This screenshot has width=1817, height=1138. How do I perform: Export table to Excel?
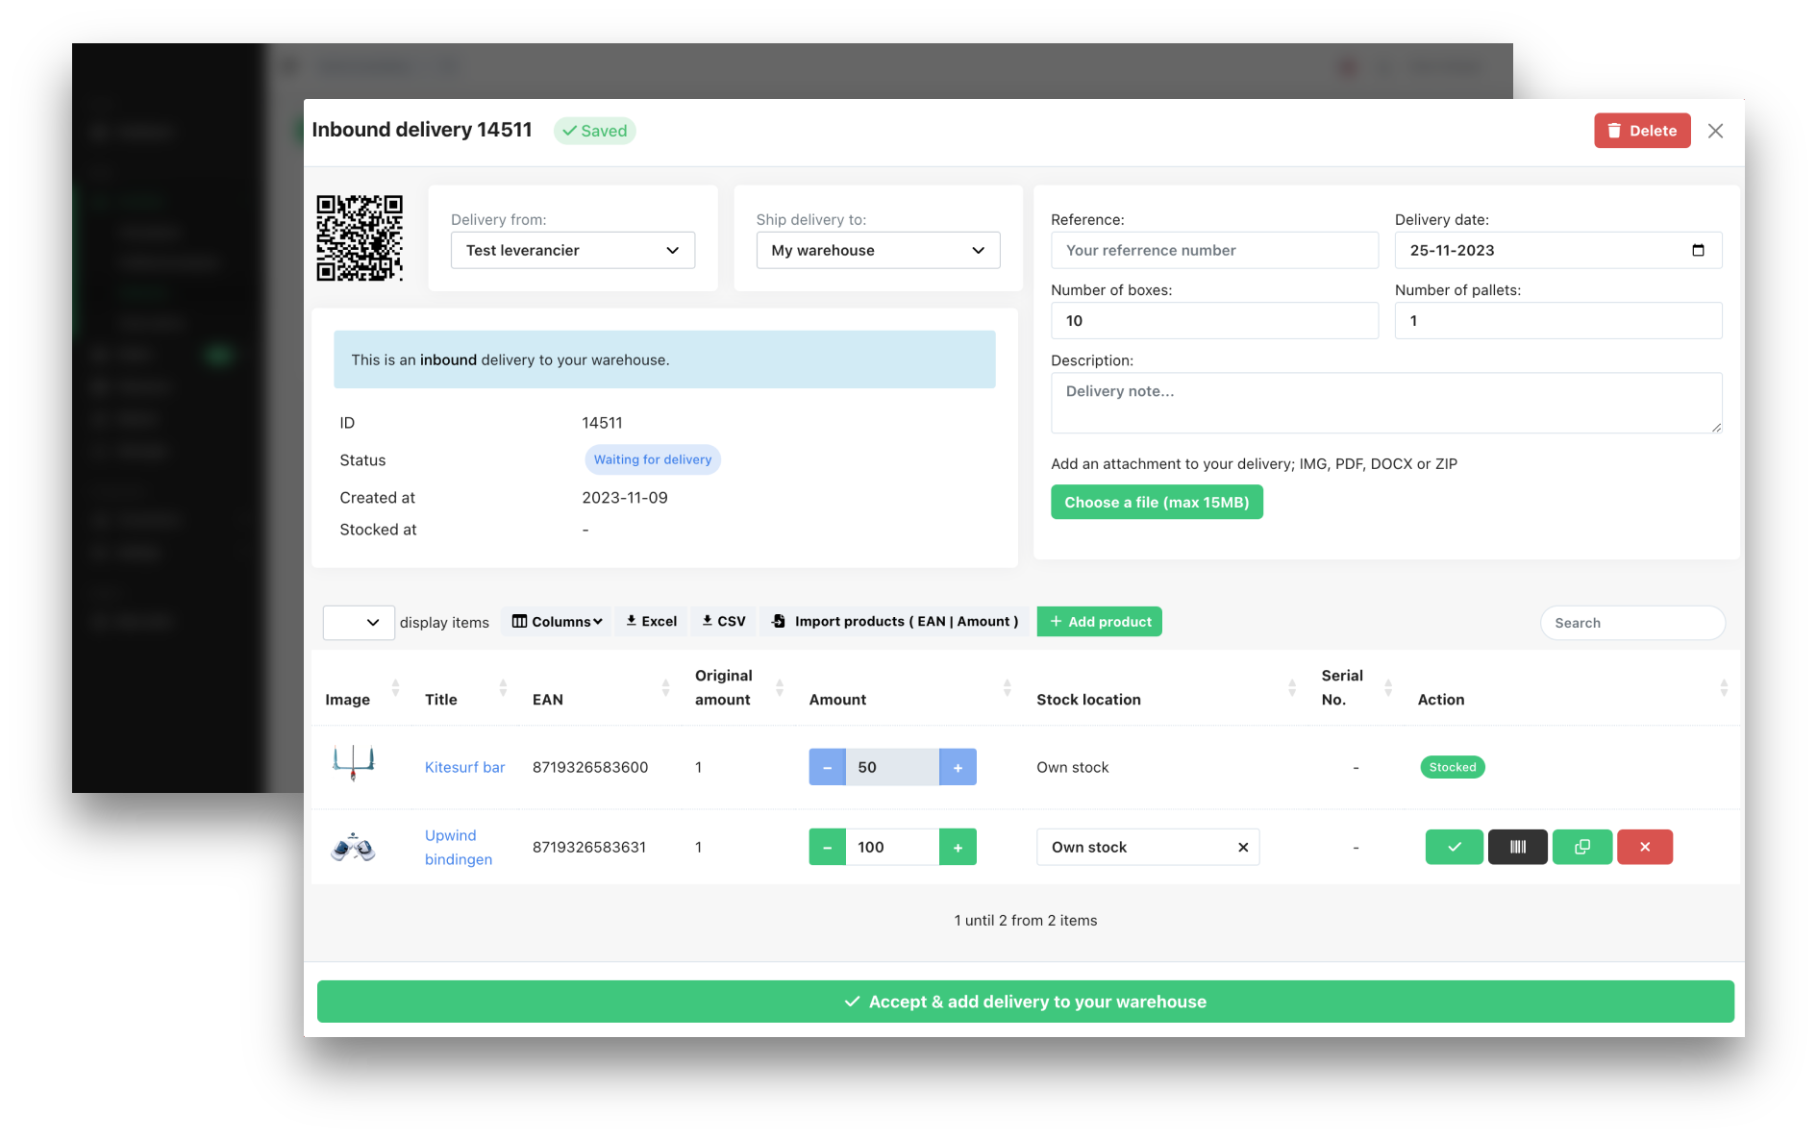tap(652, 621)
